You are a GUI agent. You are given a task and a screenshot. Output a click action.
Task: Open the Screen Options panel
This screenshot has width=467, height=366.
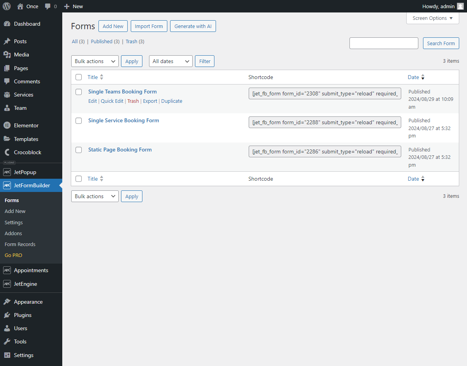(432, 18)
